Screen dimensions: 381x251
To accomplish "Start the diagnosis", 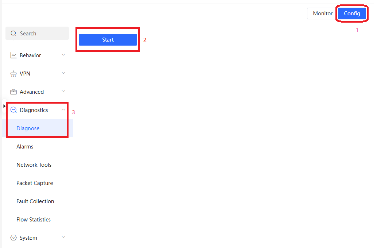I will click(x=108, y=40).
